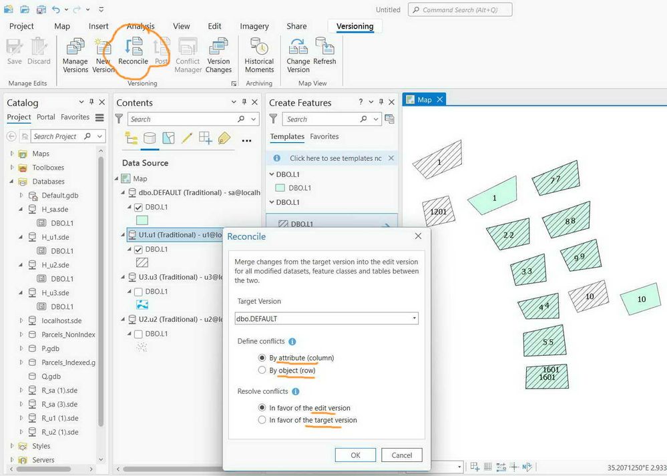667x476 pixels.
Task: Expand localhost.sde connection
Action: pos(21,320)
